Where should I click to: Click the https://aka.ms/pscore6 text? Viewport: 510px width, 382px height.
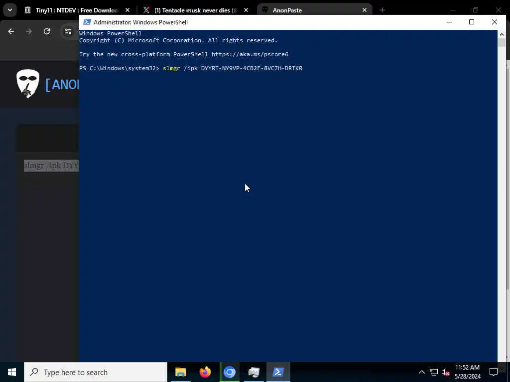pyautogui.click(x=250, y=54)
